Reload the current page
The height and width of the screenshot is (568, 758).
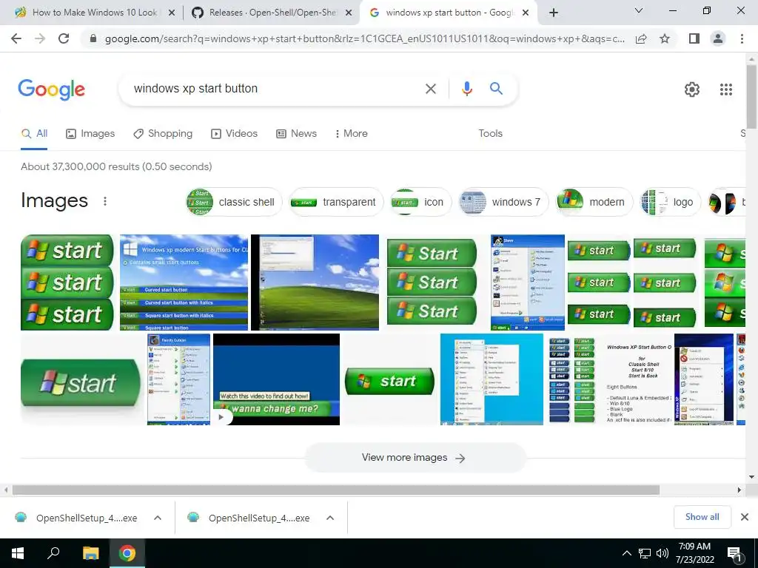64,38
